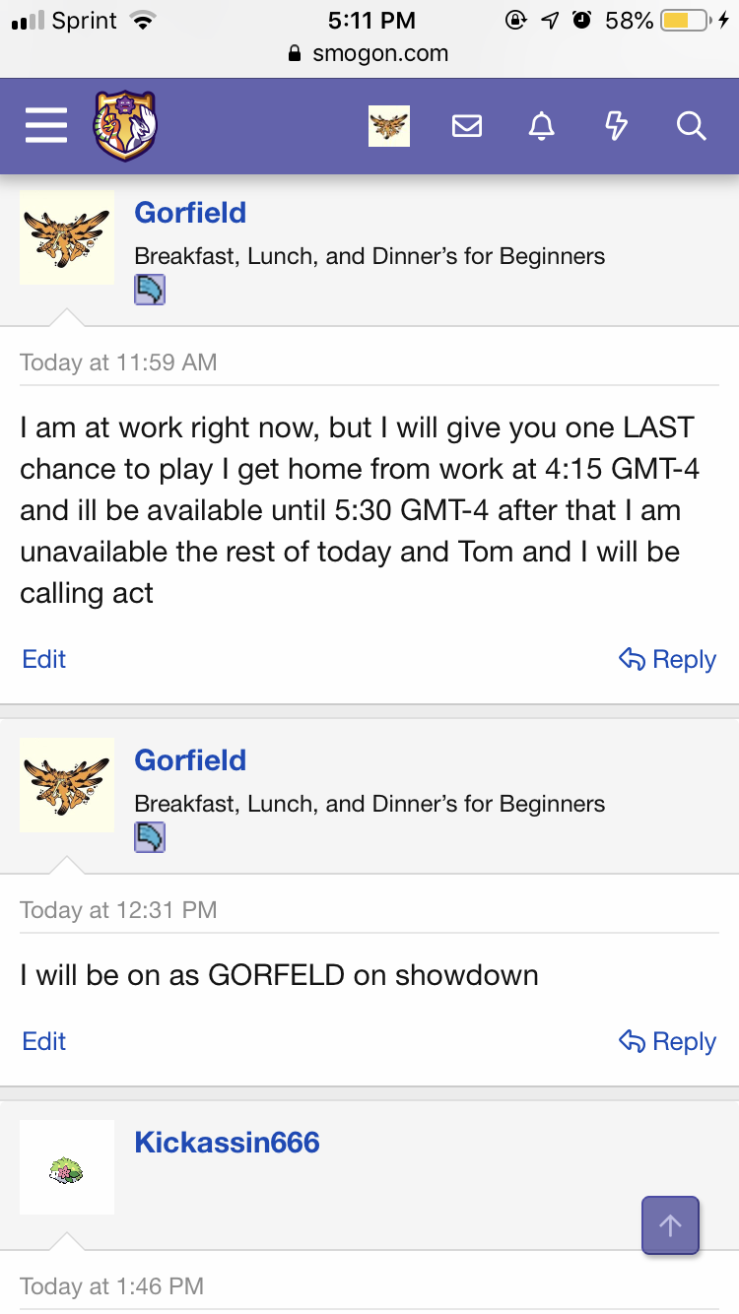Tap the badge icon under first Gorfield post
Image resolution: width=739 pixels, height=1314 pixels.
(x=150, y=290)
